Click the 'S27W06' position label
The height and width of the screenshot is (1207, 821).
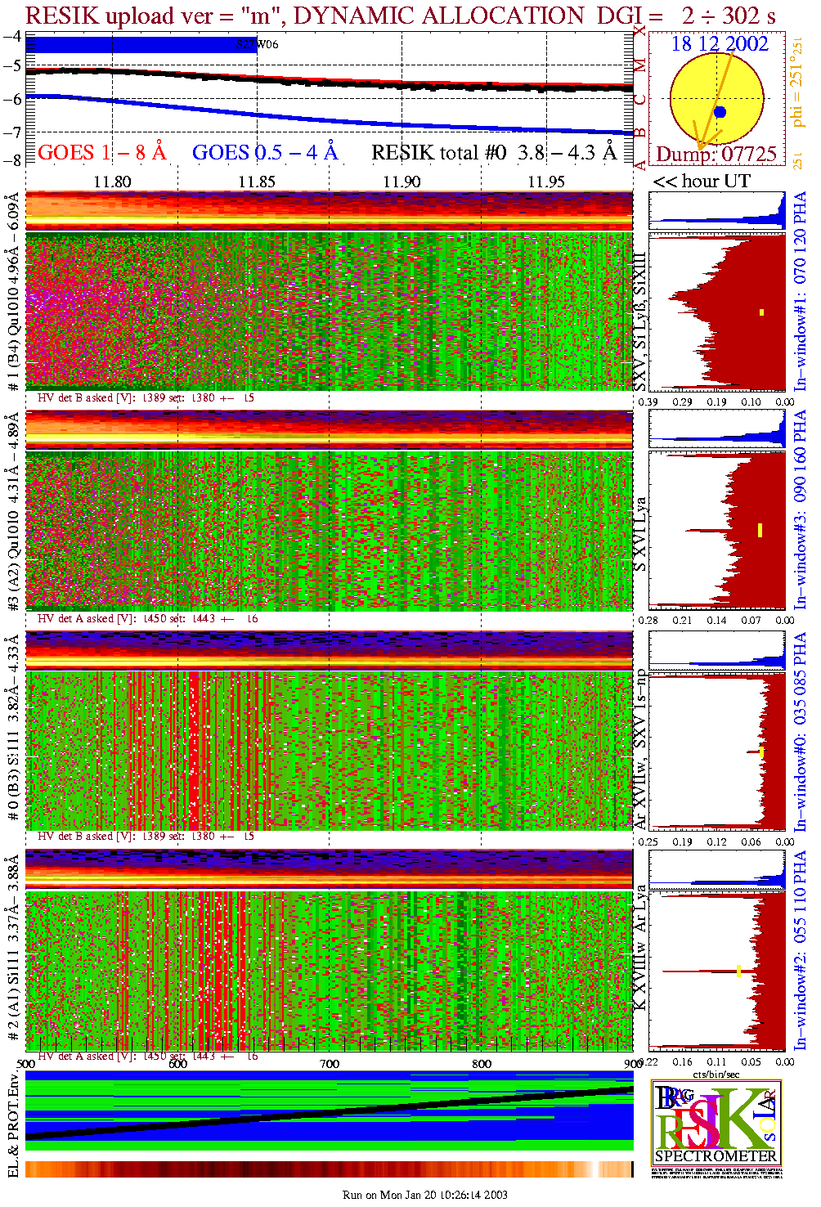258,44
